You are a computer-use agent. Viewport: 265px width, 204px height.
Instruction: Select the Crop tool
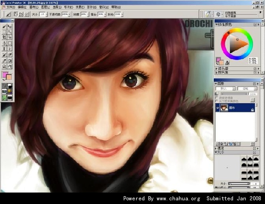(x=5, y=37)
